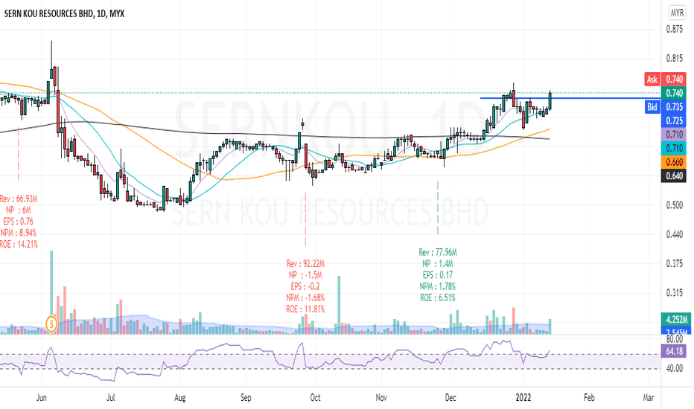Click the green 4.252M volume tag
The image size is (694, 409).
coord(675,319)
